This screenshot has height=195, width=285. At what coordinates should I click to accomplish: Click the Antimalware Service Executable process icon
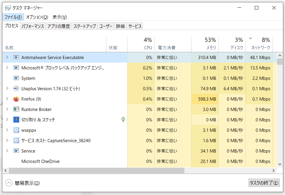tap(16, 58)
